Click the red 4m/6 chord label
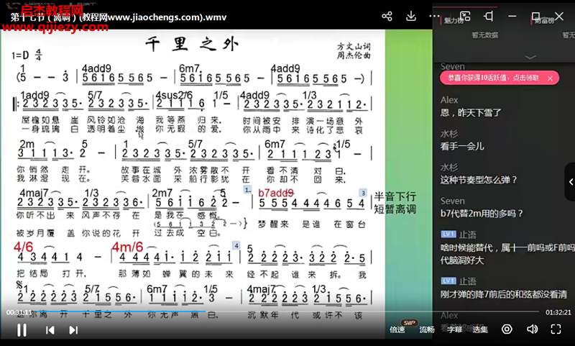 point(128,247)
